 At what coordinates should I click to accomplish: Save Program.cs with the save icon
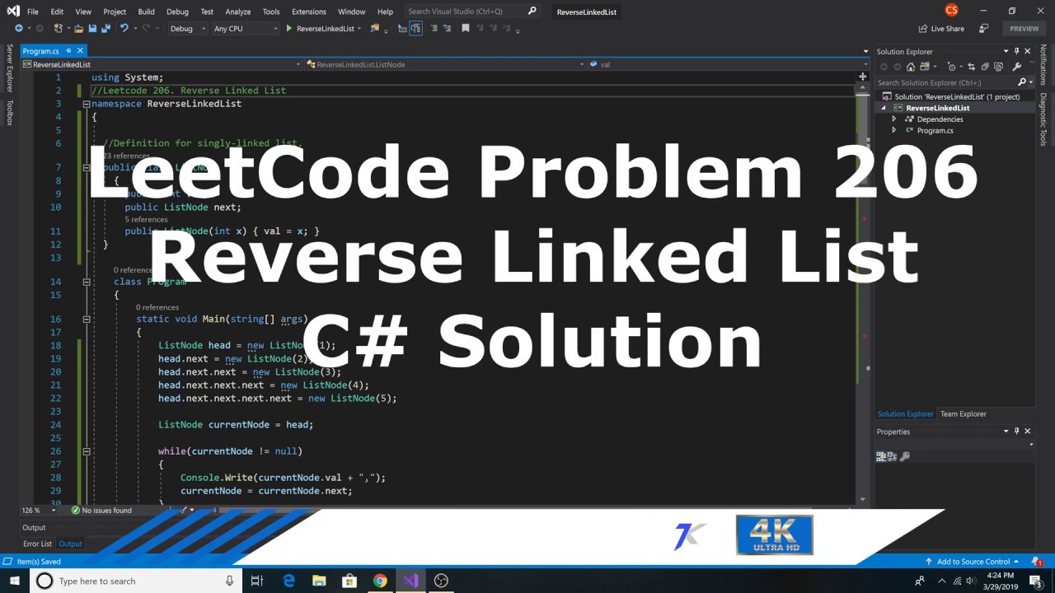[92, 28]
